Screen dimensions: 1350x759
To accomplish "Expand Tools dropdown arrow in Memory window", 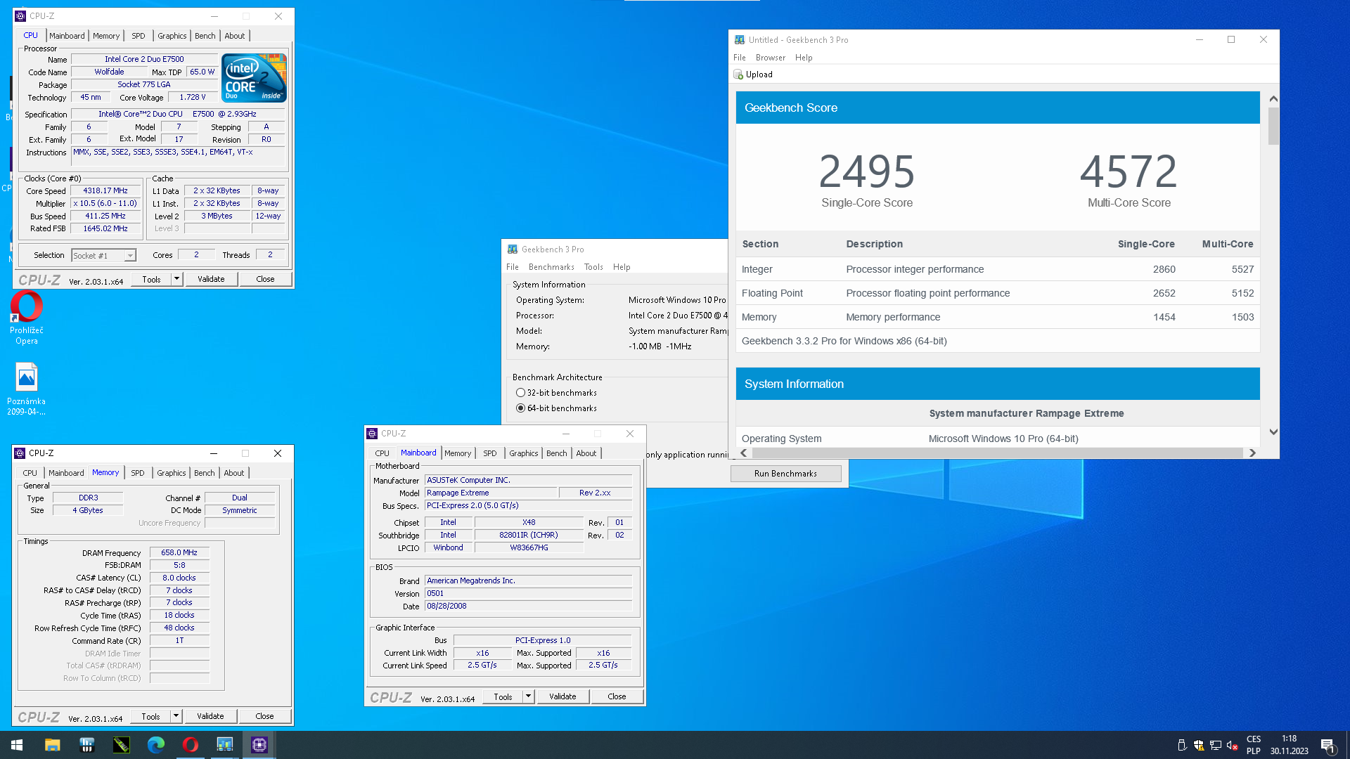I will pyautogui.click(x=176, y=716).
